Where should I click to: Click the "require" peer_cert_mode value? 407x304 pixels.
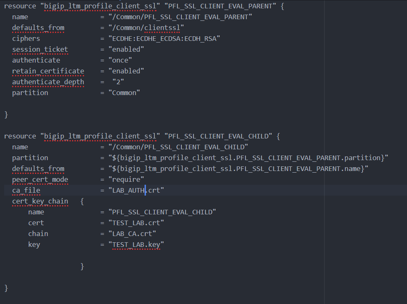[126, 179]
